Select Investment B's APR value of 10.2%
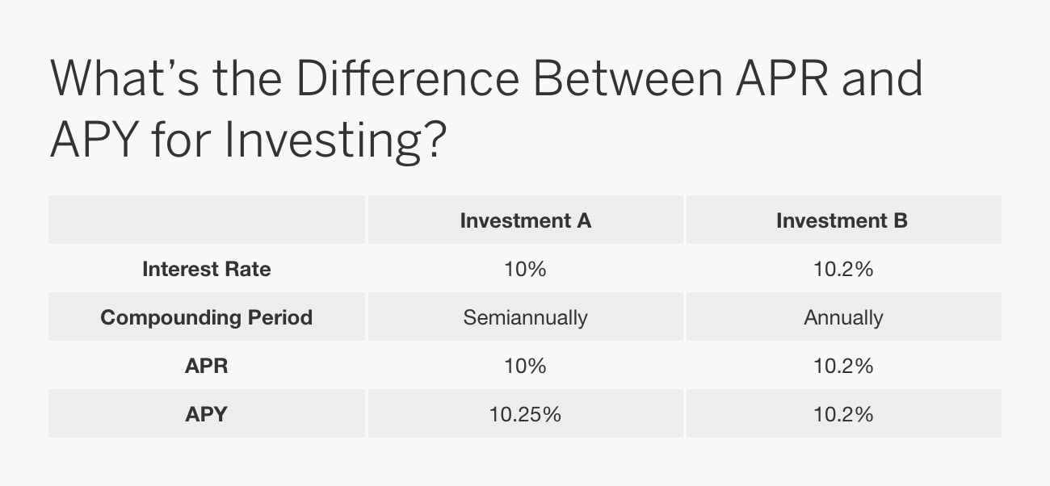 click(842, 366)
